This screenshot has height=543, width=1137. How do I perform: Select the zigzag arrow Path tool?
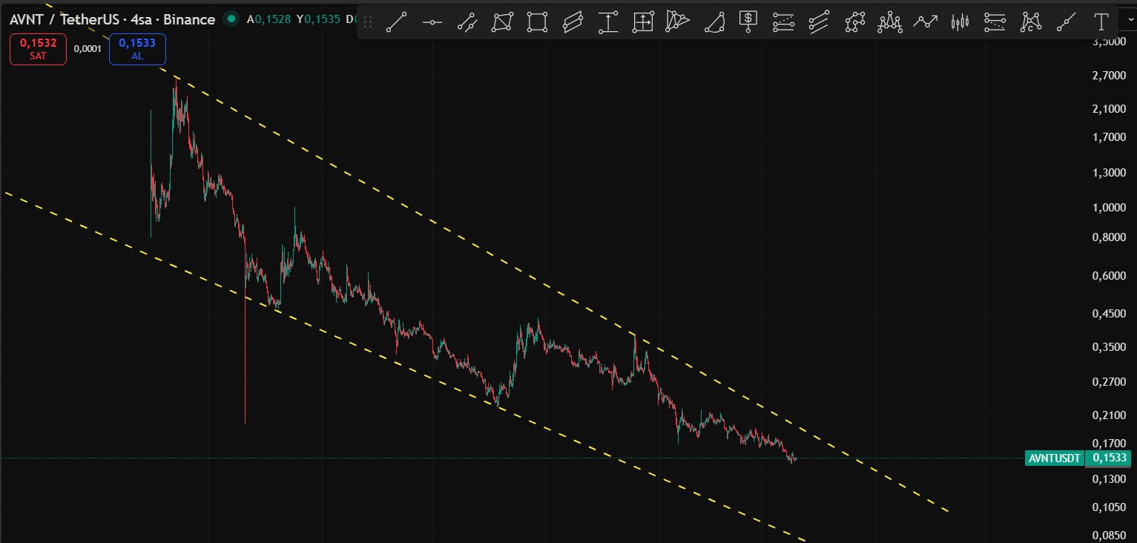(x=925, y=22)
